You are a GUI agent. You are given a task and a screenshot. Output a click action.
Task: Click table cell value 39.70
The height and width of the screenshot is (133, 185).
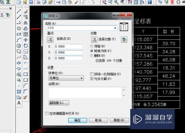coord(169,43)
